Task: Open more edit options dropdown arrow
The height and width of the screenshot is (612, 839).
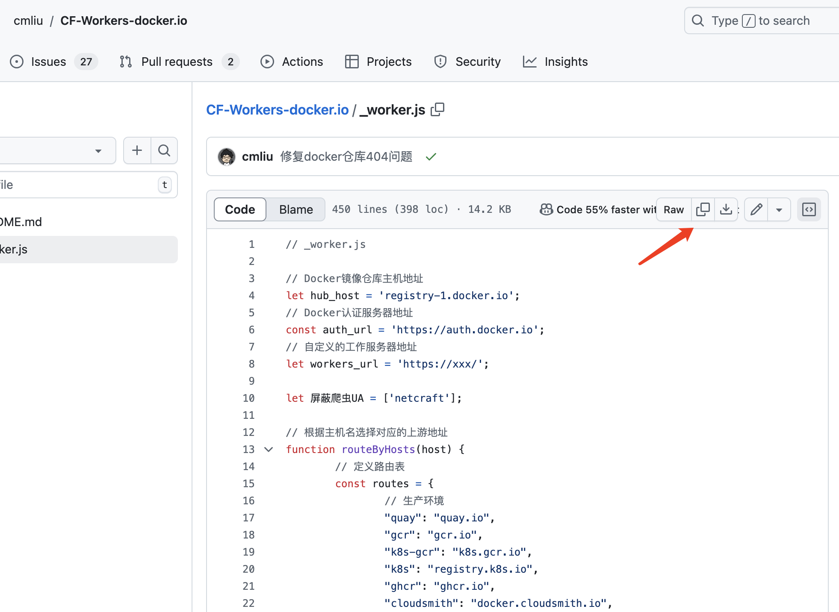Action: tap(779, 209)
